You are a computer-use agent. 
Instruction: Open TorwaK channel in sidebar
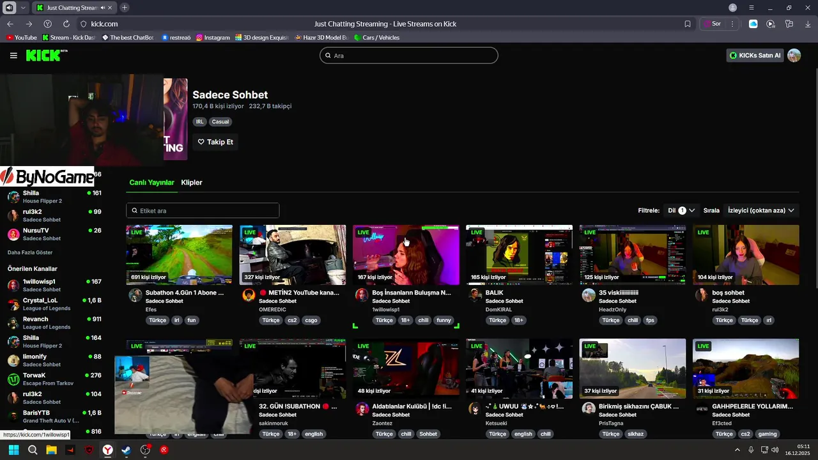(54, 379)
